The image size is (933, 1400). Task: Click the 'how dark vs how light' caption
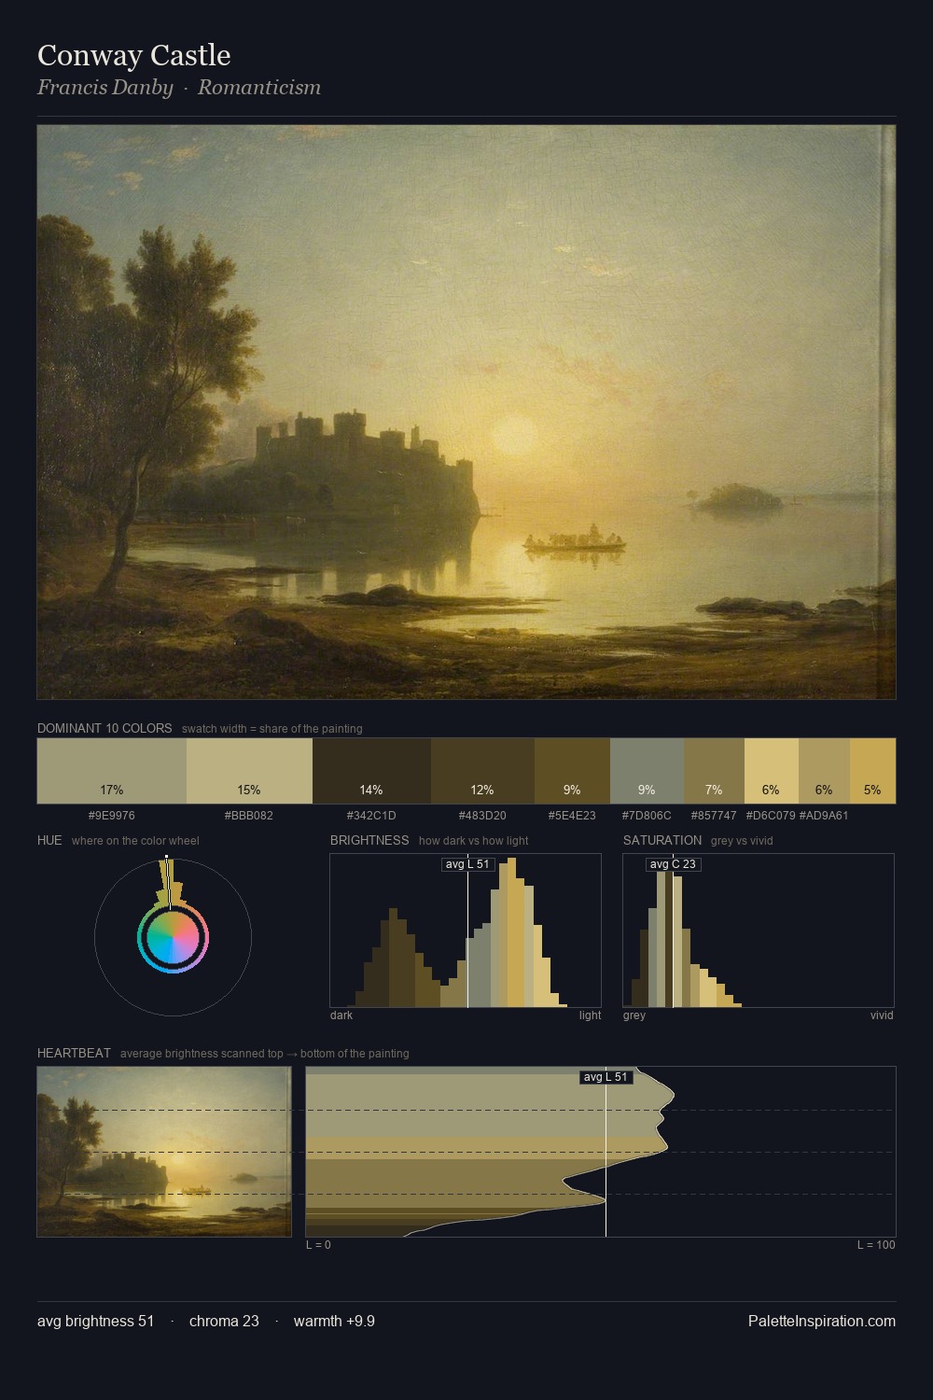pyautogui.click(x=473, y=841)
